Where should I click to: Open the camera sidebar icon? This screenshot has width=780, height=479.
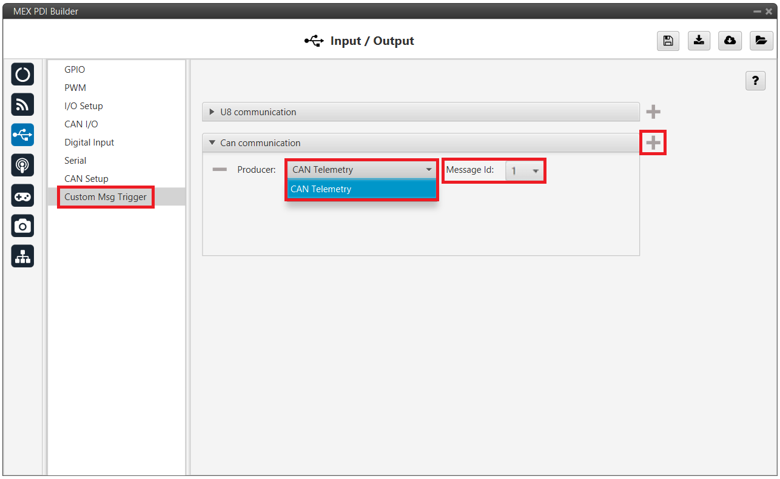(x=22, y=226)
